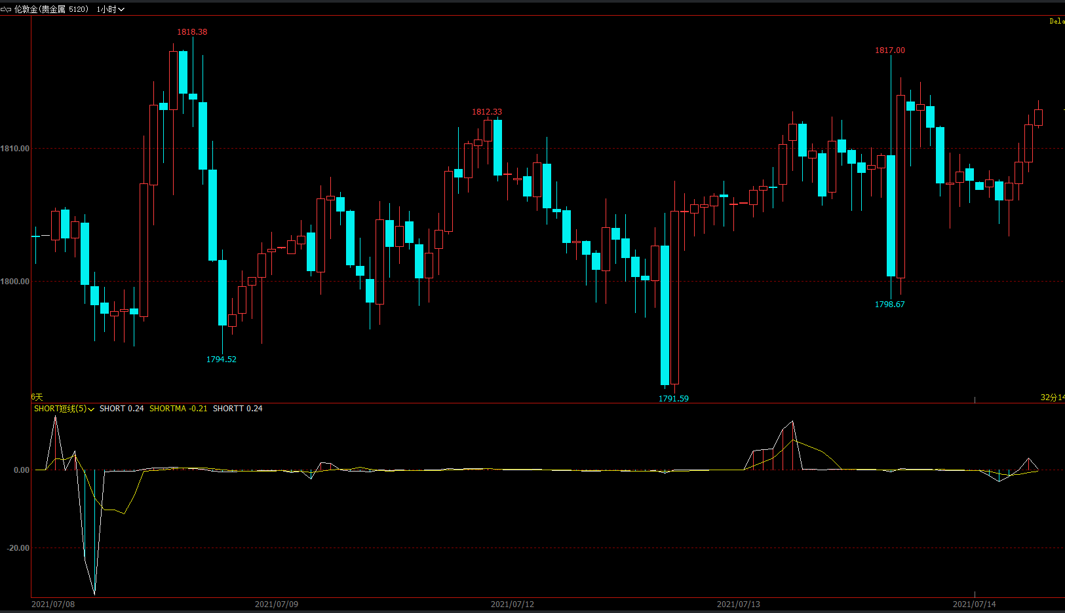Click the SHORT 0.24 indicator value
Viewport: 1065px width, 613px height.
(122, 409)
